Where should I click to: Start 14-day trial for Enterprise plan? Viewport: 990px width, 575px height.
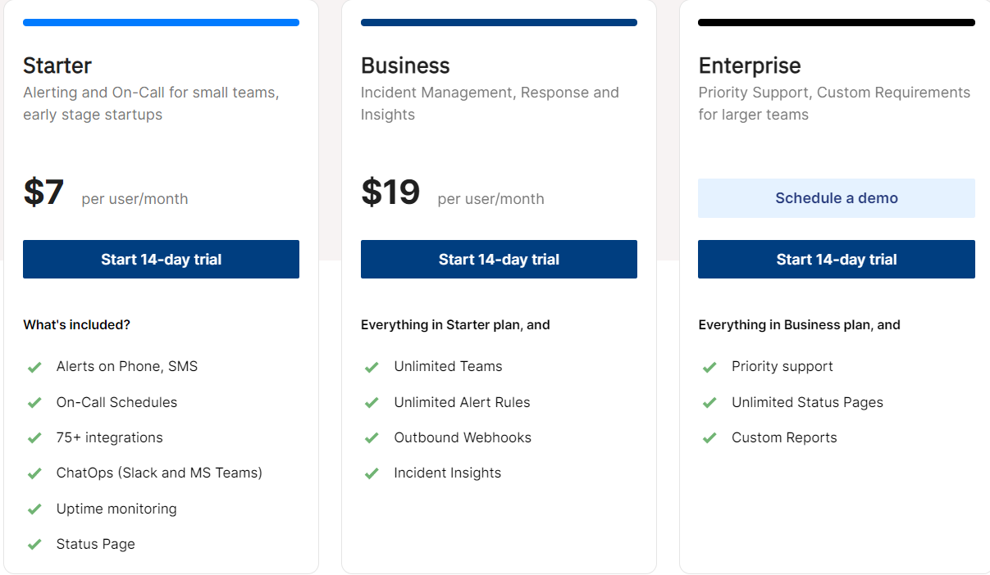coord(836,260)
